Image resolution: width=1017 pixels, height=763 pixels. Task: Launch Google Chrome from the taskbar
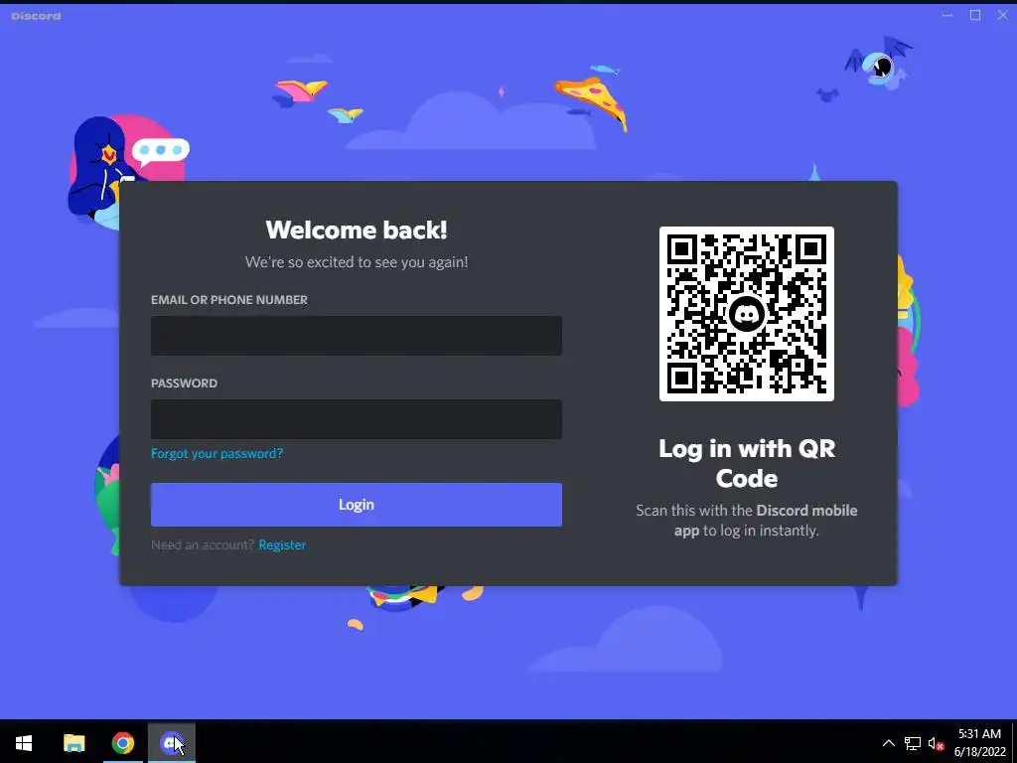coord(122,743)
